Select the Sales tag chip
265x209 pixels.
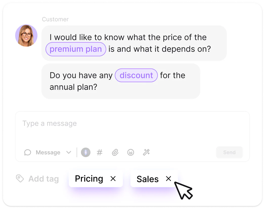pos(148,179)
